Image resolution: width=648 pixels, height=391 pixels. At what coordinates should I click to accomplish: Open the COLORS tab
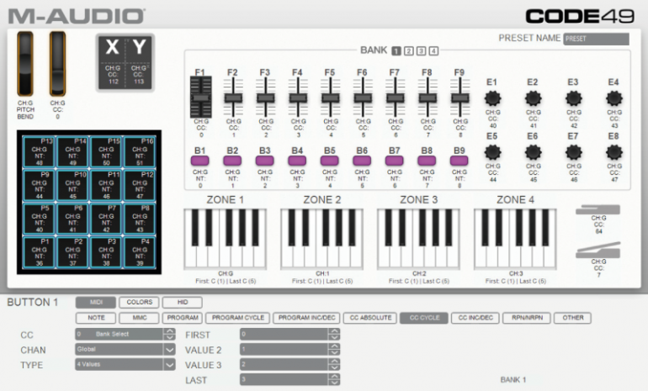click(x=139, y=302)
